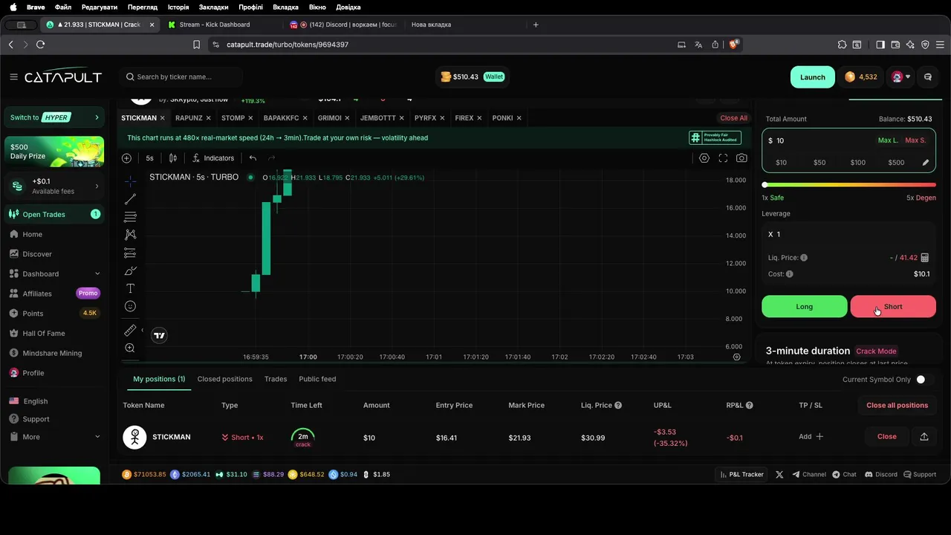
Task: Select the $50 preset amount
Action: click(x=819, y=163)
